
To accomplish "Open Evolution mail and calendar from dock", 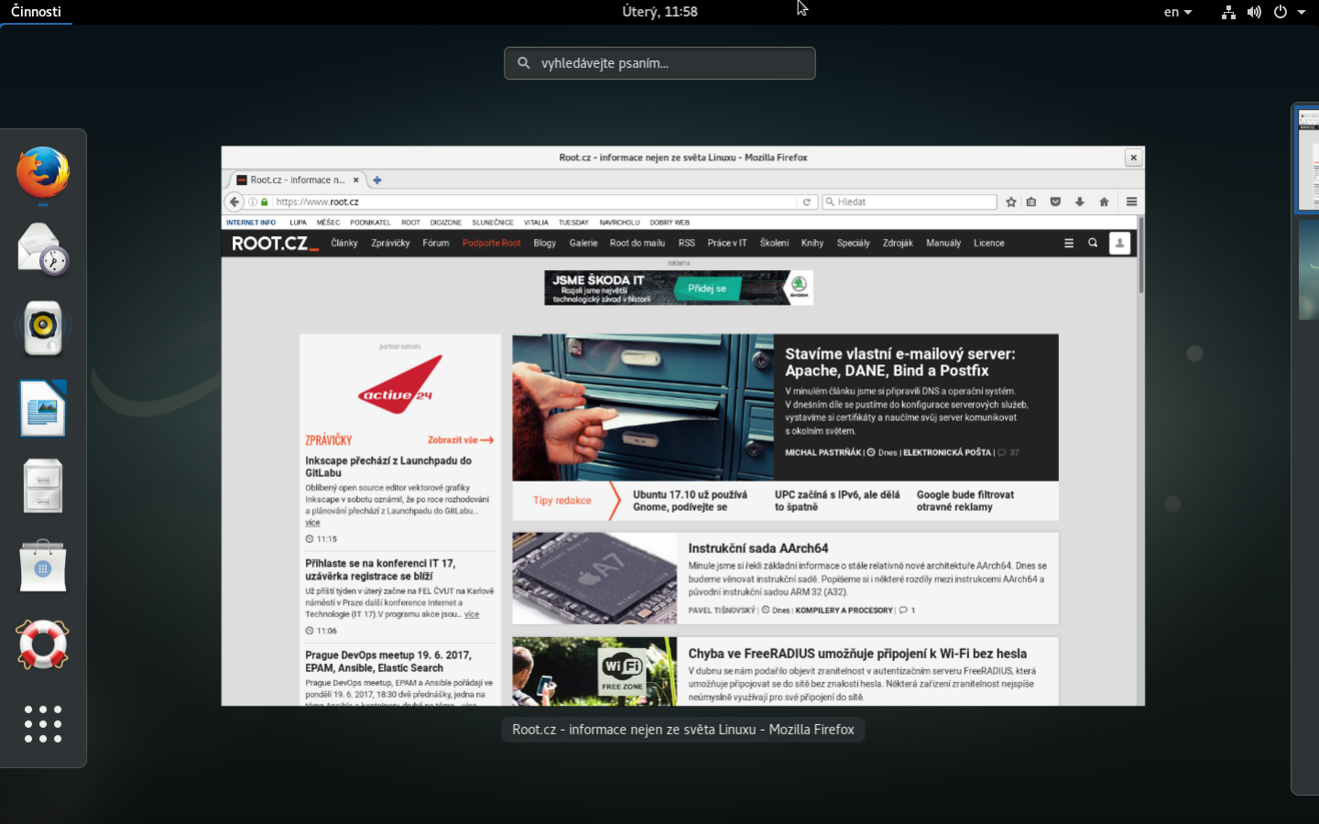I will pyautogui.click(x=43, y=250).
